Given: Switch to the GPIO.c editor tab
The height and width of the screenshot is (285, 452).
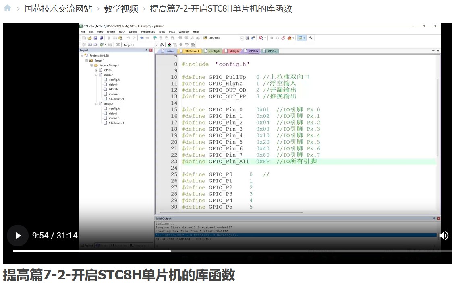Looking at the screenshot, I should (x=270, y=51).
